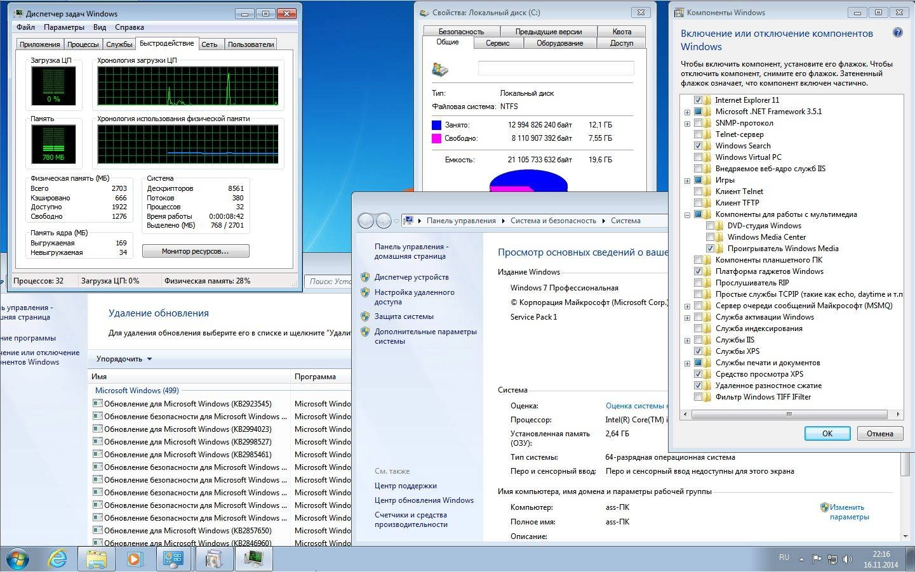Open Параметры menu in Task Manager

pyautogui.click(x=64, y=27)
